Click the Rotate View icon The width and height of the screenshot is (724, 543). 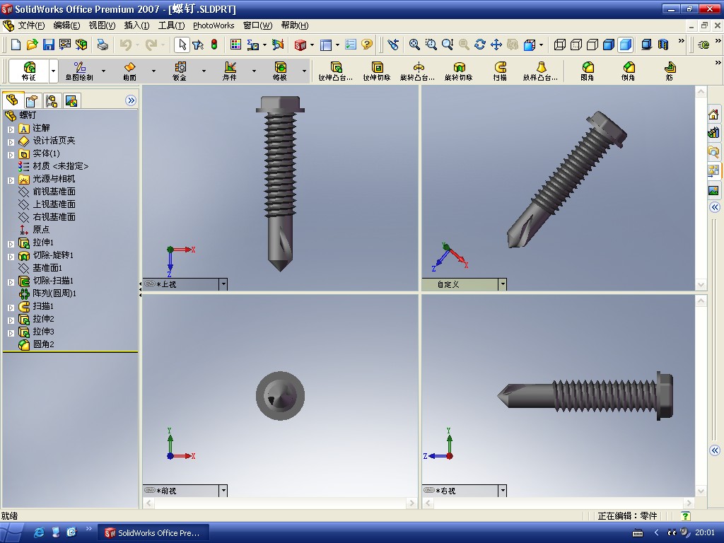(x=480, y=45)
